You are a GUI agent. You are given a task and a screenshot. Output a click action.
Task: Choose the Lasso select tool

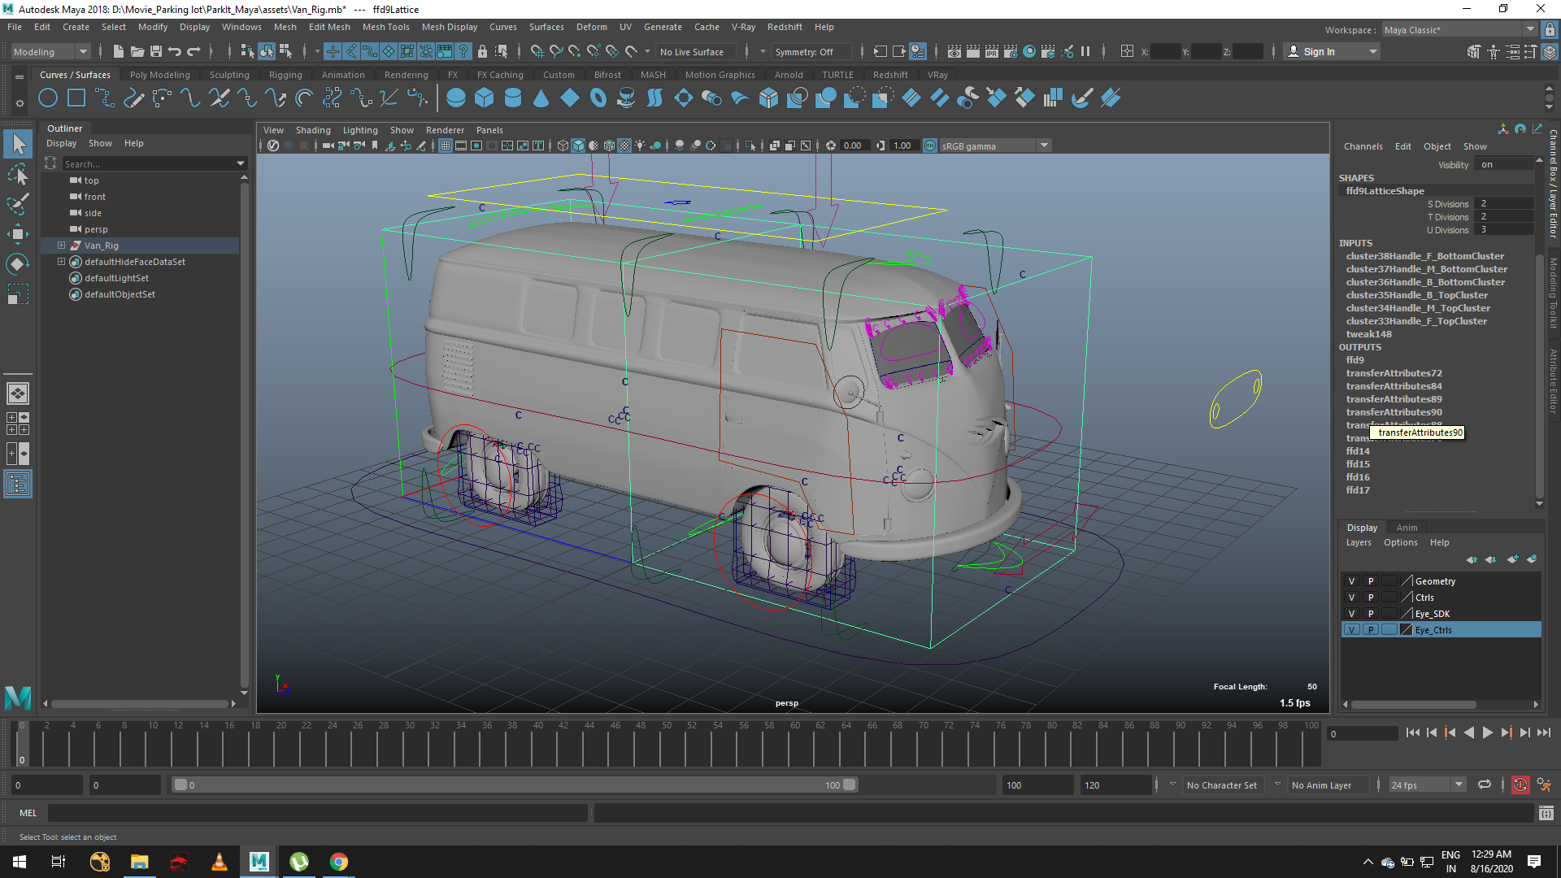18,175
